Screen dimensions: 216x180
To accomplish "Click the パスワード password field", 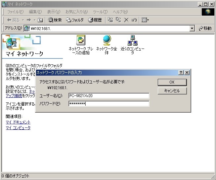I will tap(109, 104).
